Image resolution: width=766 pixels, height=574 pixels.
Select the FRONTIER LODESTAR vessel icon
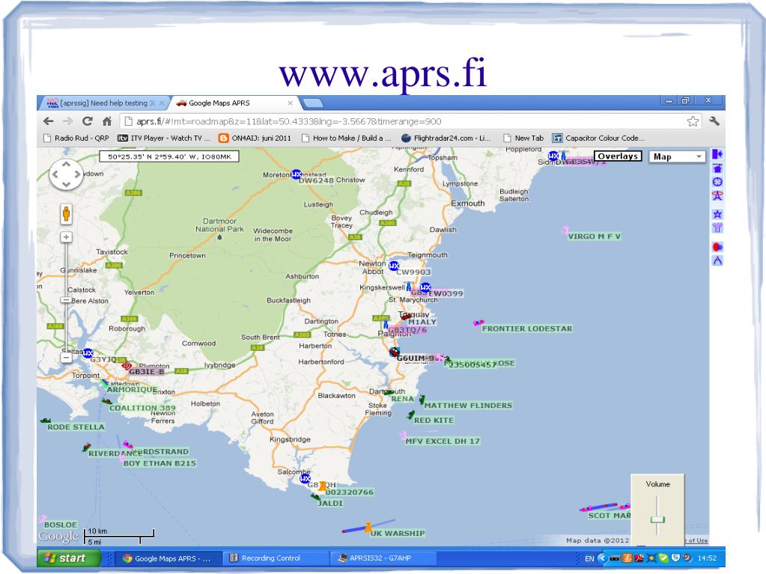point(478,323)
